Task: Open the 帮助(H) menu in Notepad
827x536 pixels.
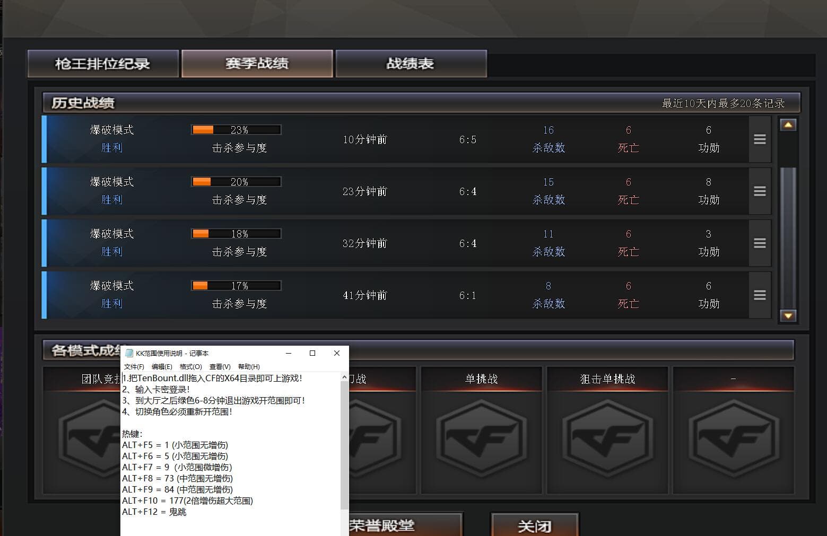Action: tap(249, 367)
